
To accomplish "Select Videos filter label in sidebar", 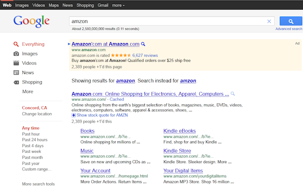I will coord(29,63).
